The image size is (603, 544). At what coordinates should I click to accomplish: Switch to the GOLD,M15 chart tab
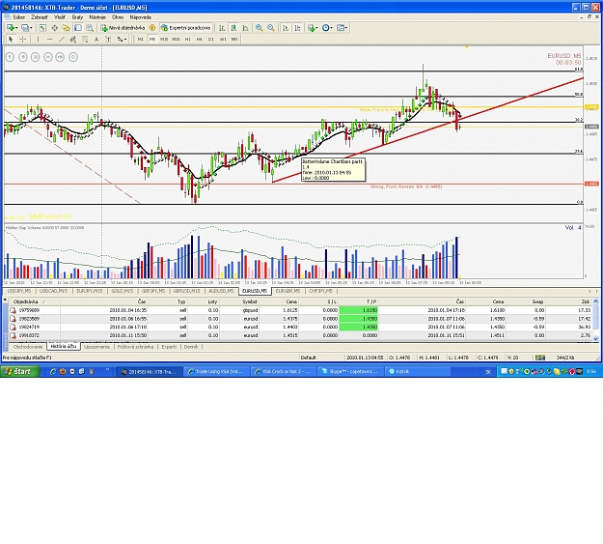pos(123,291)
